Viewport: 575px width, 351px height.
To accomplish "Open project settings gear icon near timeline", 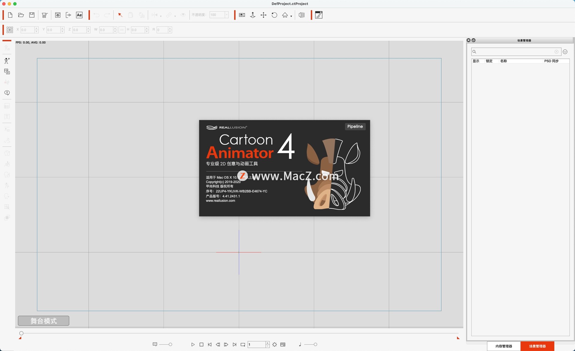I will tap(275, 344).
